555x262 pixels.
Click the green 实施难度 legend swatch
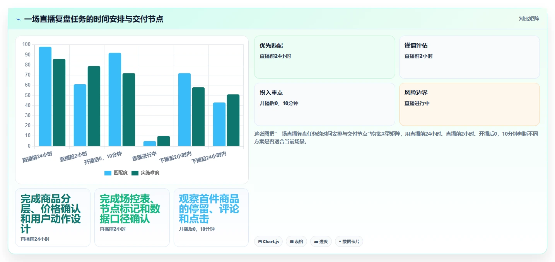[x=135, y=173]
